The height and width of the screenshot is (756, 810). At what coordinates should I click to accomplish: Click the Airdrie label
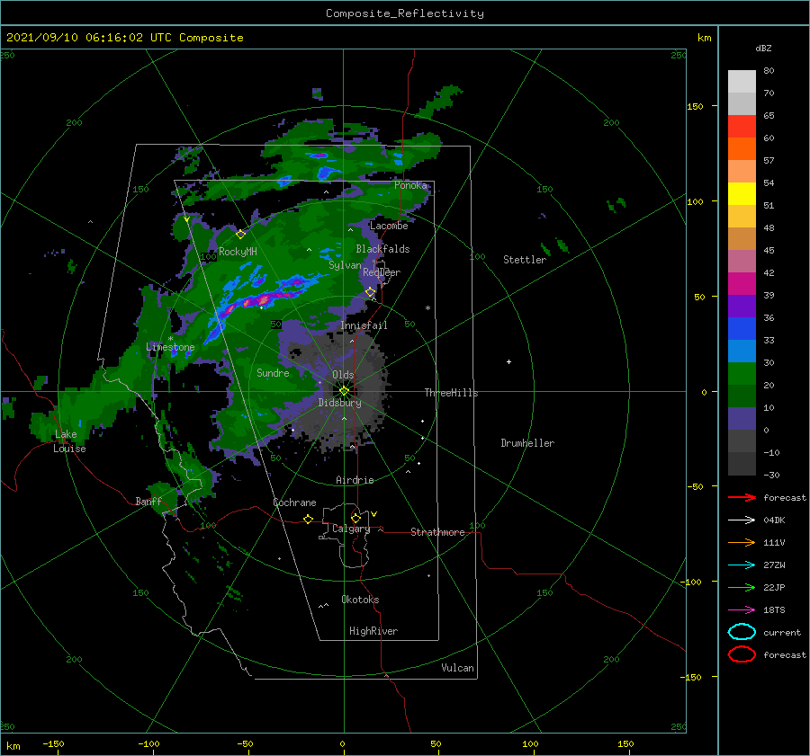pyautogui.click(x=355, y=480)
